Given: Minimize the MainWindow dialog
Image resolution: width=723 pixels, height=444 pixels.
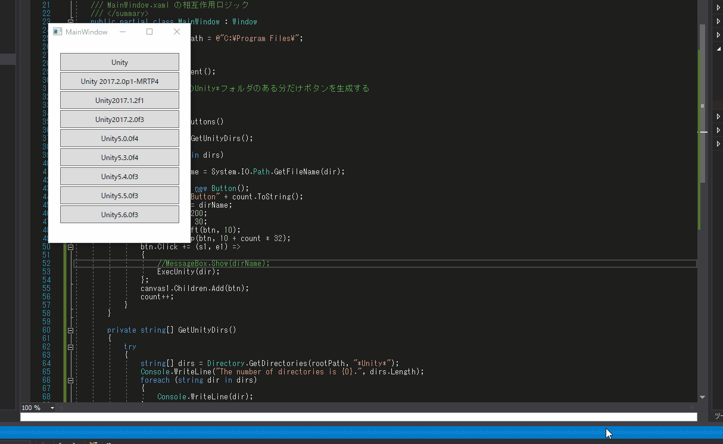Looking at the screenshot, I should tap(123, 32).
